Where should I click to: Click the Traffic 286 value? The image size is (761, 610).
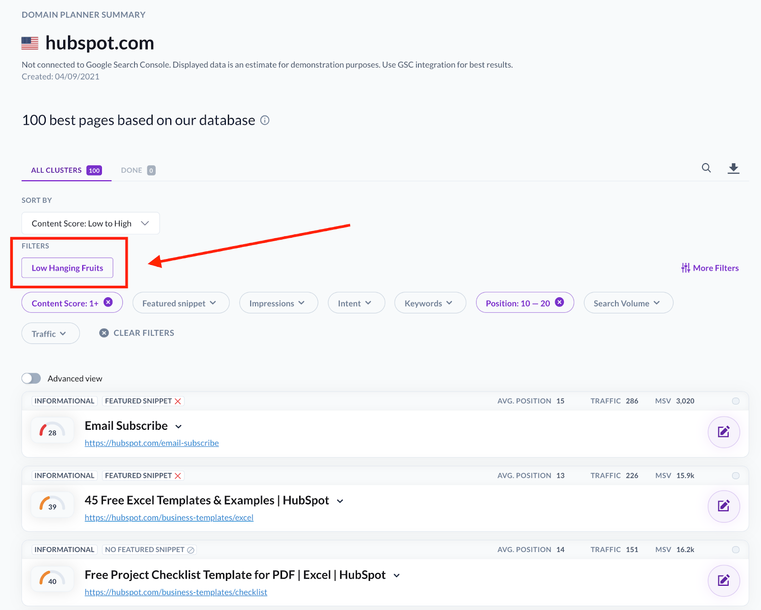pos(632,401)
